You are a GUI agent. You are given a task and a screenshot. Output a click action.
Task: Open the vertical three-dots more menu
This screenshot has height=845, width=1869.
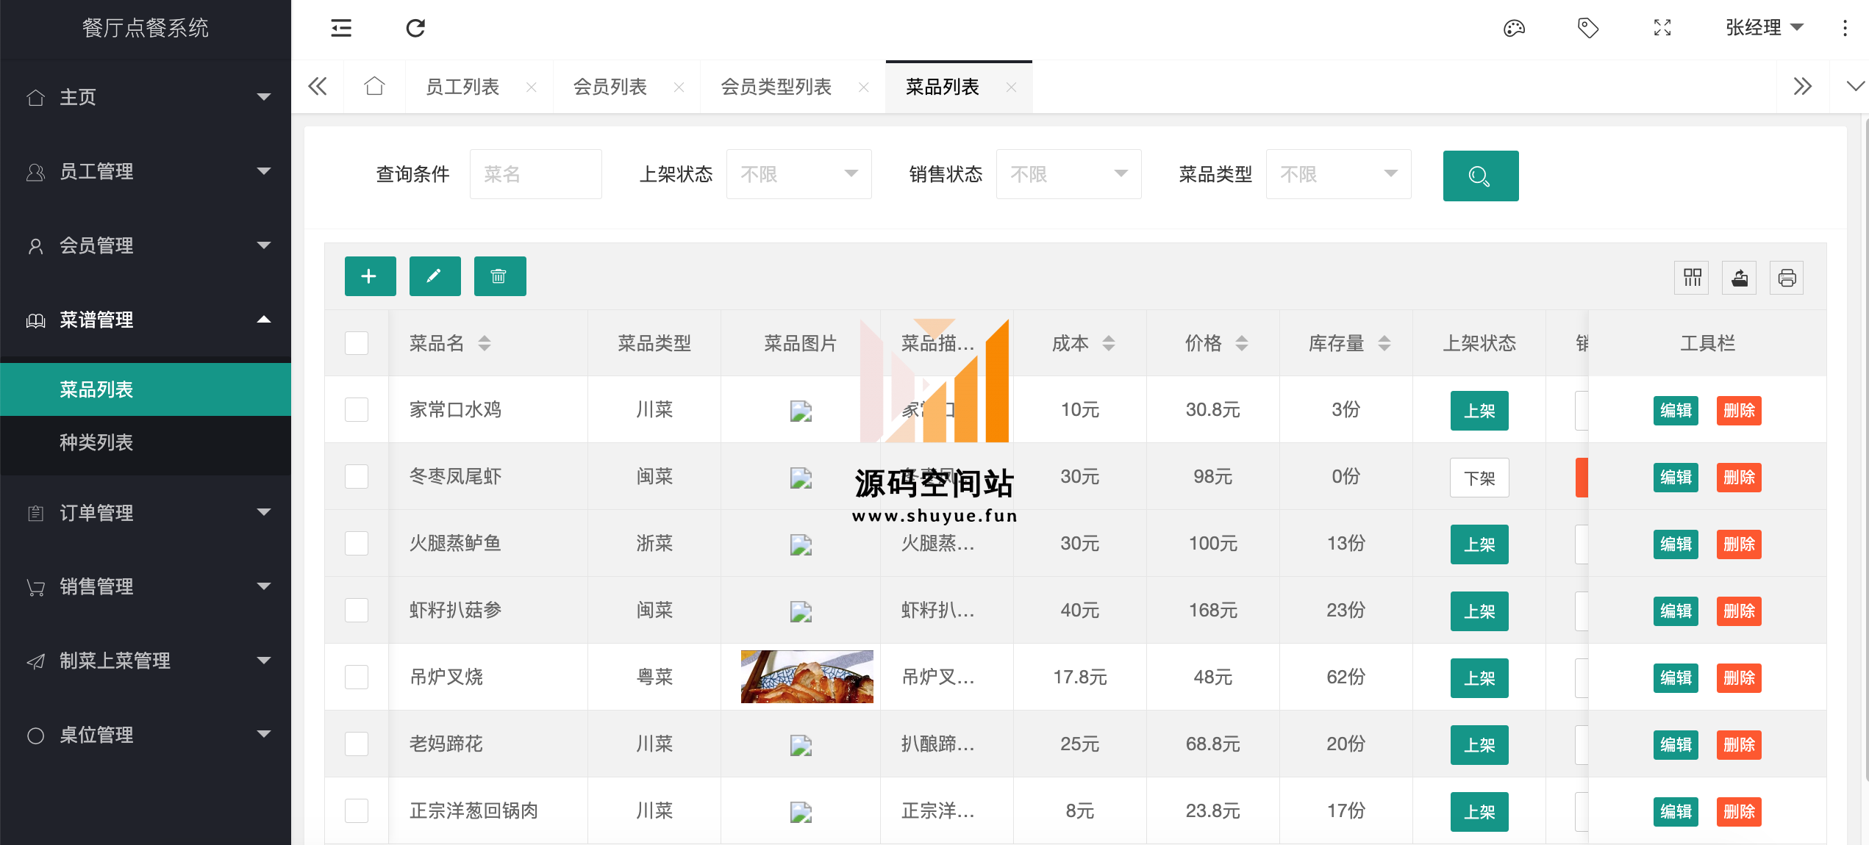click(x=1845, y=28)
